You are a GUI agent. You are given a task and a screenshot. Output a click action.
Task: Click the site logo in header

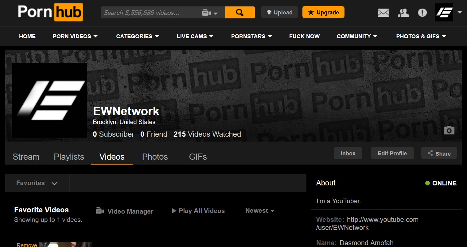click(x=50, y=12)
